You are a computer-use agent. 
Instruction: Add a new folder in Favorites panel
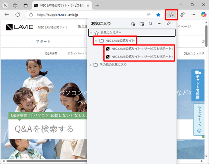142,24
